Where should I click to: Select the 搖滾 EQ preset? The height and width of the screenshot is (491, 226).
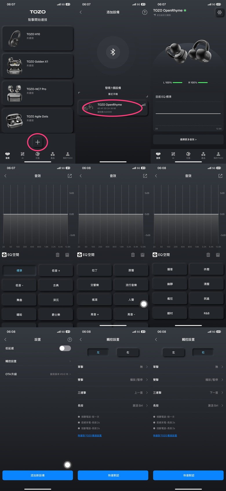click(x=95, y=300)
